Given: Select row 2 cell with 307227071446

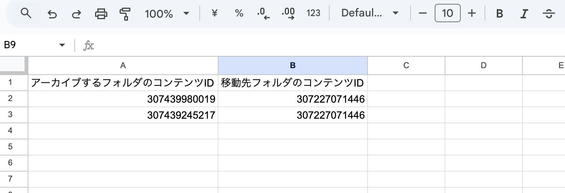Looking at the screenshot, I should pos(293,99).
